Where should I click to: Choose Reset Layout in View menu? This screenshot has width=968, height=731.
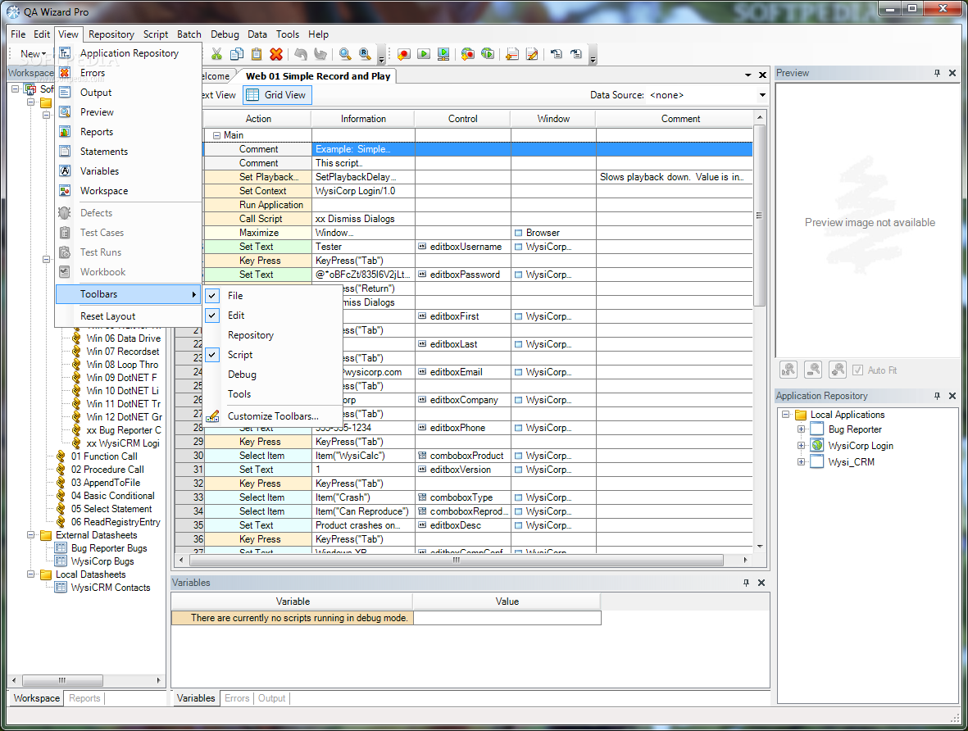pos(129,316)
